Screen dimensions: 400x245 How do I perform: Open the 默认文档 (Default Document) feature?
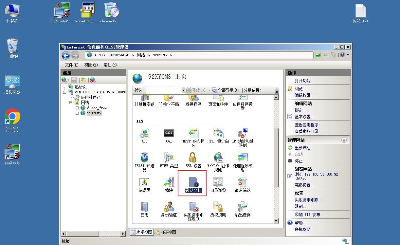pyautogui.click(x=193, y=183)
